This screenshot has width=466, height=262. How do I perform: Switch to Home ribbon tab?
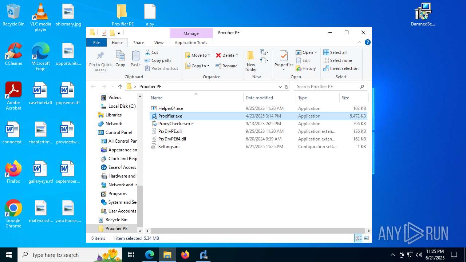[x=117, y=43]
